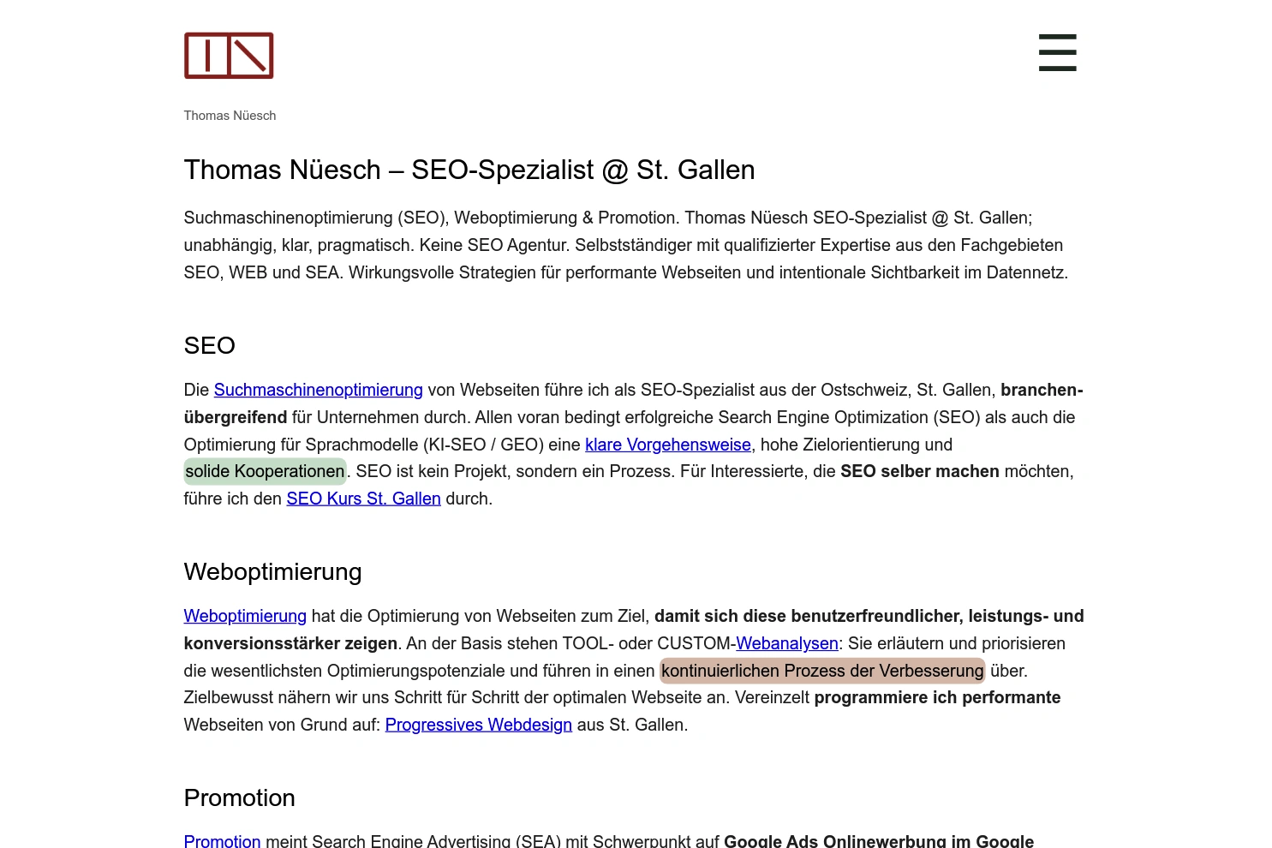Open the SEO Kurs St. Gallen link
The image size is (1272, 848).
[x=363, y=499]
